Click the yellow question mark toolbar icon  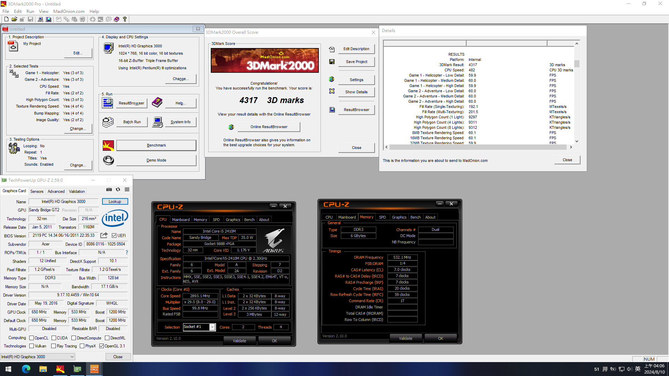pyautogui.click(x=124, y=19)
